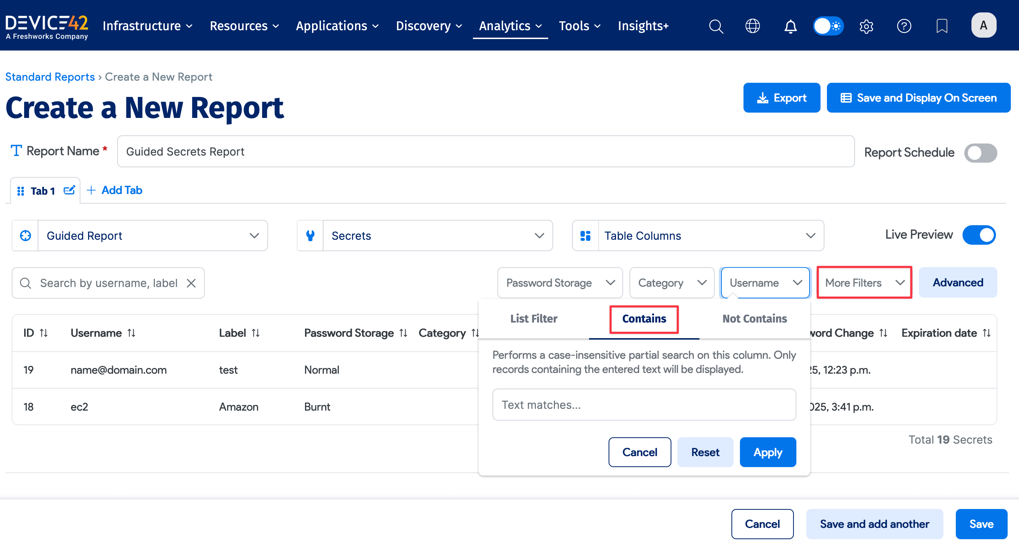Expand the More Filters dropdown
The width and height of the screenshot is (1019, 547).
tap(864, 283)
